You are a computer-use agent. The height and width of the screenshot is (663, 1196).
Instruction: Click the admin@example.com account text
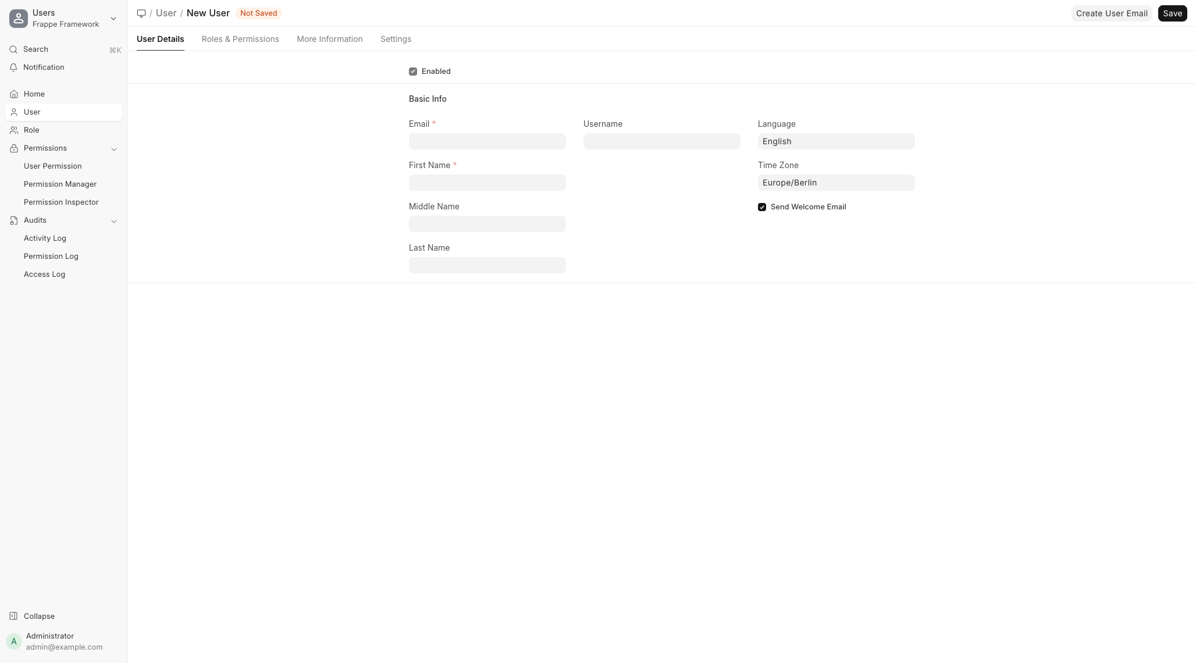(x=64, y=647)
